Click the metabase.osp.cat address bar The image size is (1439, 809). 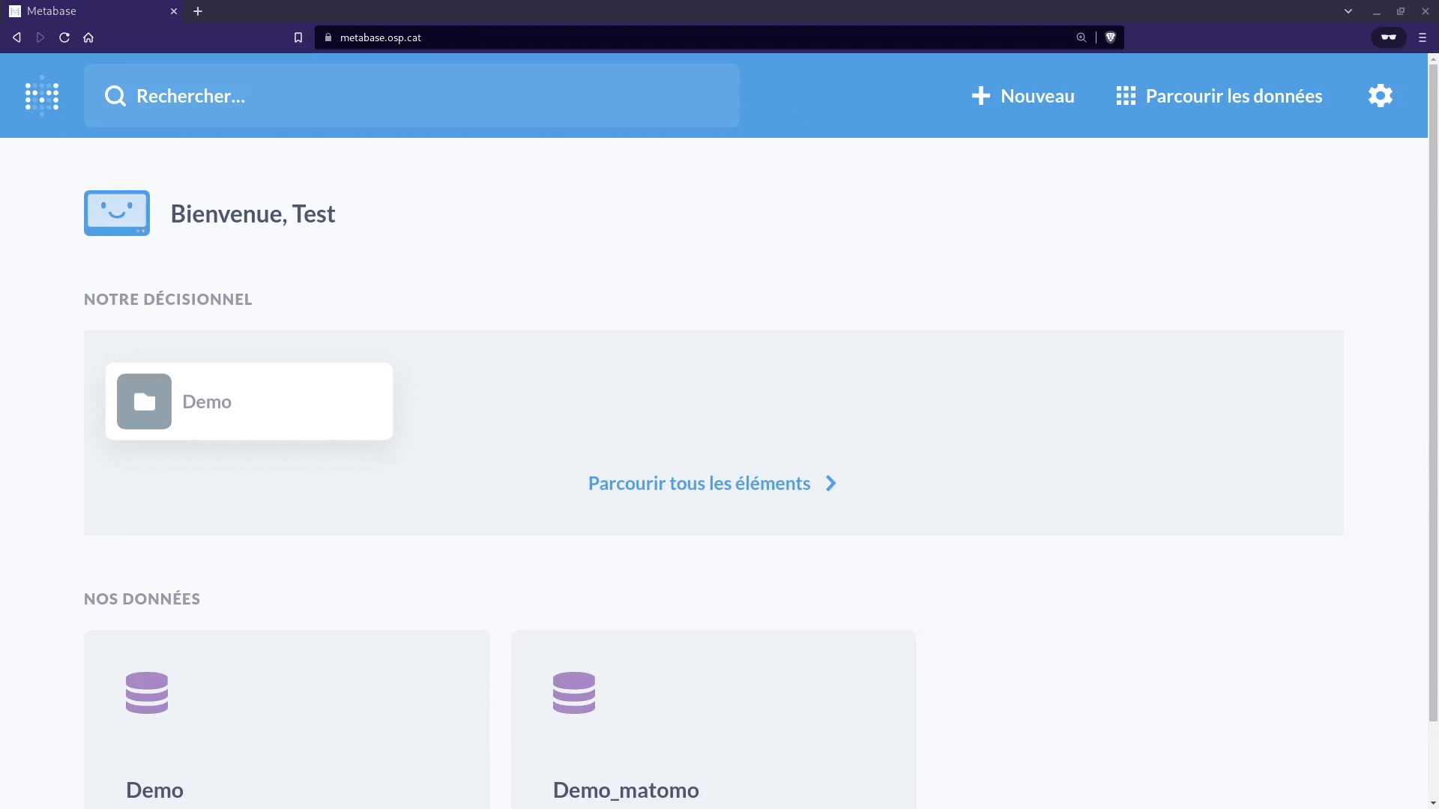click(x=719, y=37)
